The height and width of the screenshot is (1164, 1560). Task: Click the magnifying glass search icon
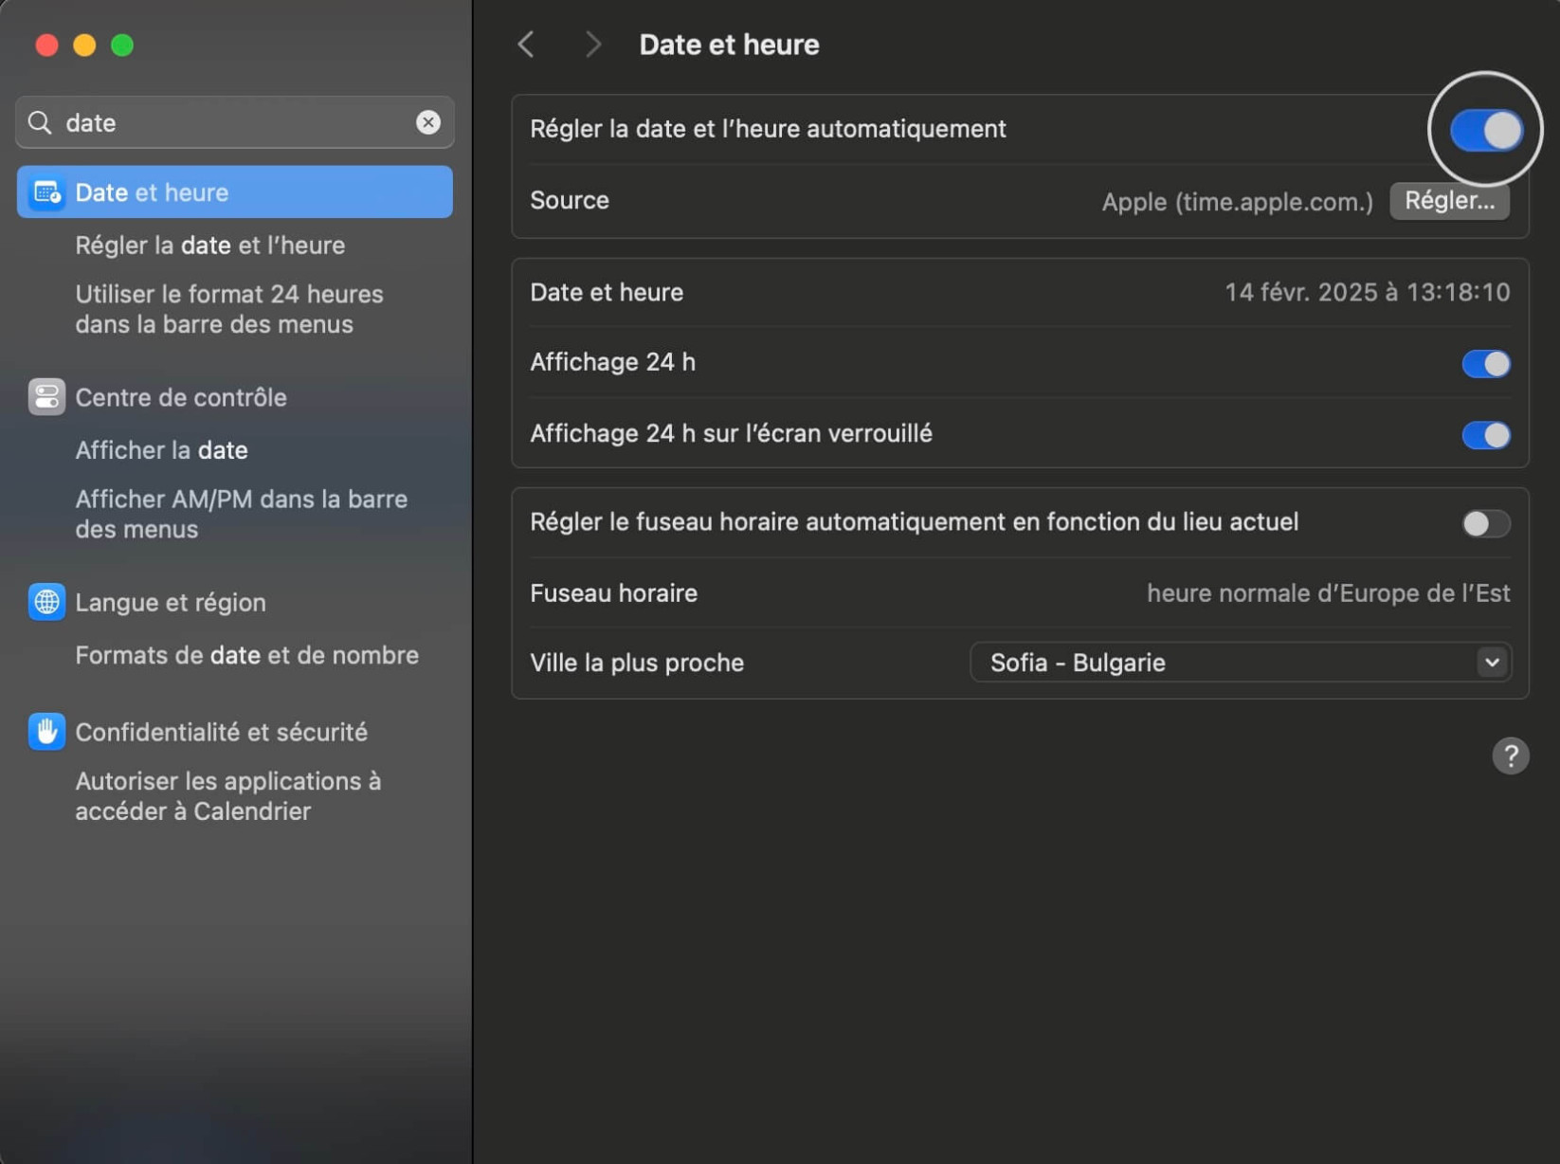pos(40,122)
